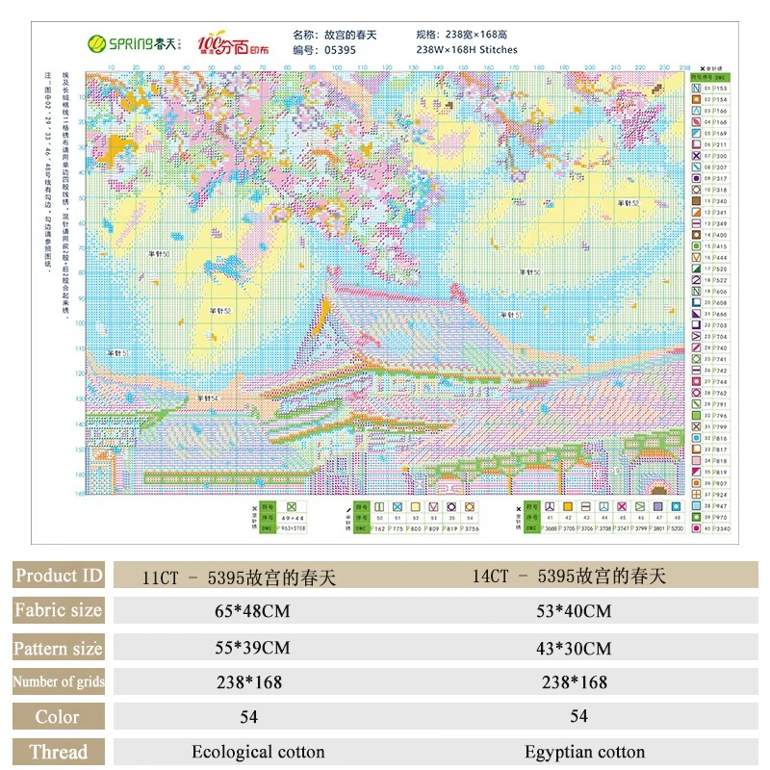770x770 pixels.
Task: Select the half-stitch symbol numbered 53
Action: point(434,507)
